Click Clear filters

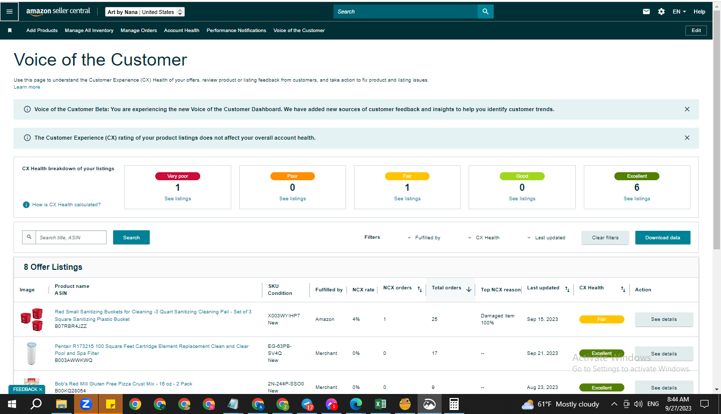tap(605, 238)
